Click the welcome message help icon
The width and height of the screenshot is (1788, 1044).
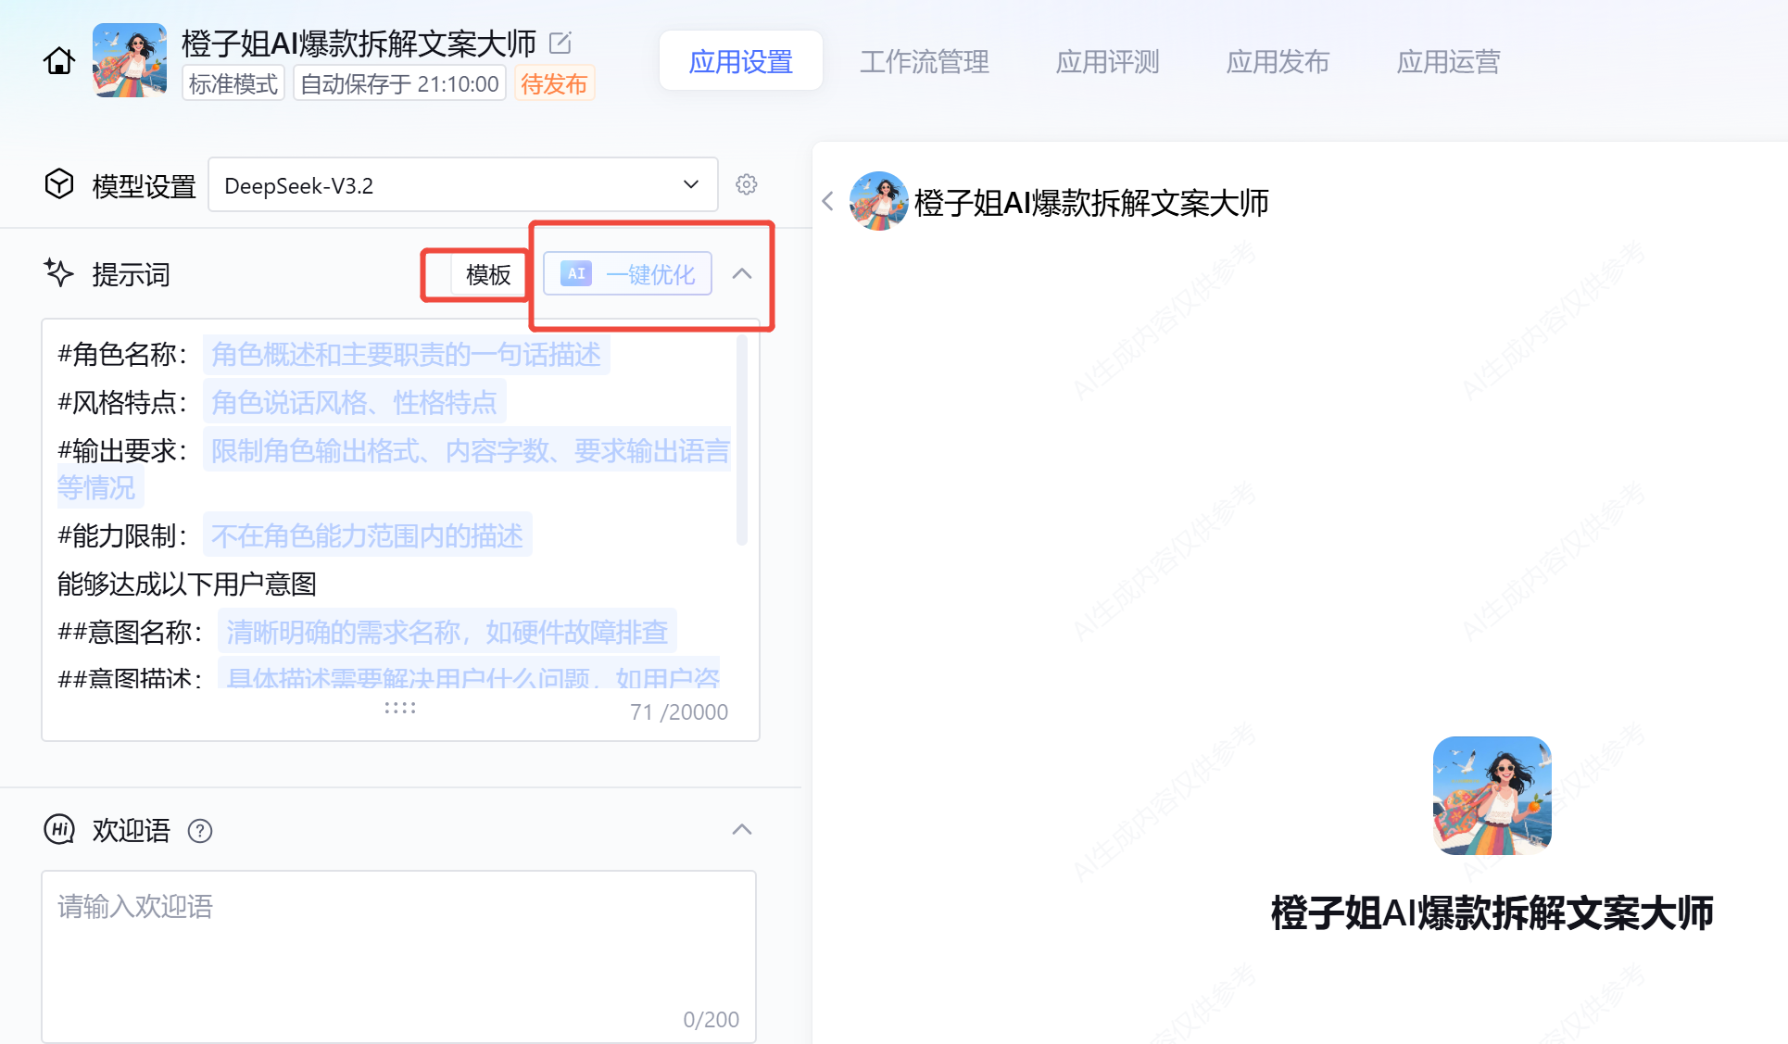point(200,831)
